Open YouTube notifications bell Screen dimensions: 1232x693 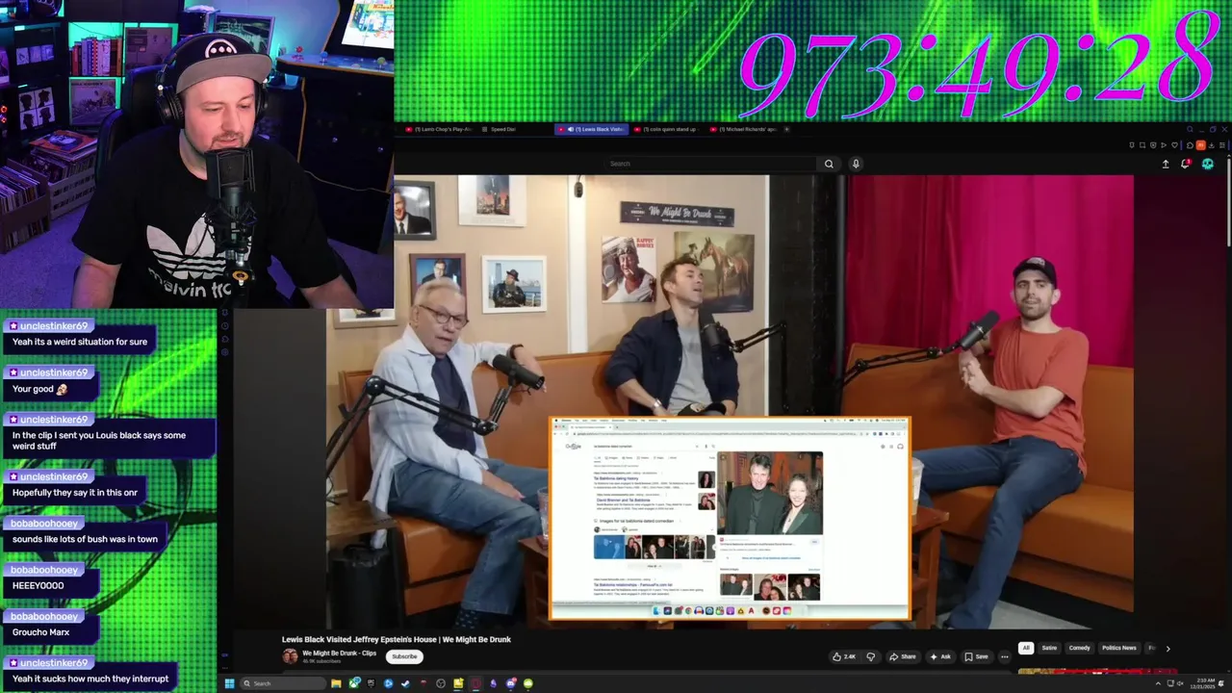pyautogui.click(x=1186, y=165)
